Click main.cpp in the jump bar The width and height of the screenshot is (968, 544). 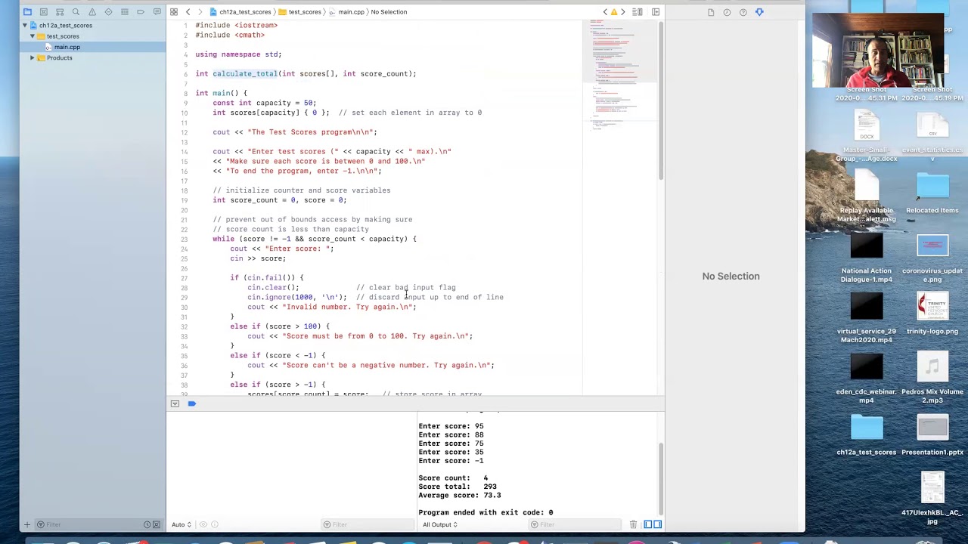346,12
